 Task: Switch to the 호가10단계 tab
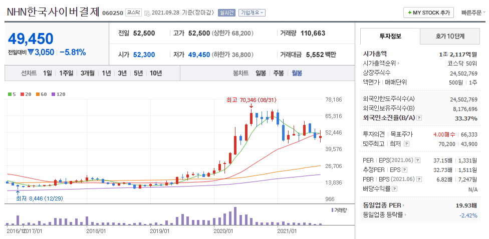[450, 36]
